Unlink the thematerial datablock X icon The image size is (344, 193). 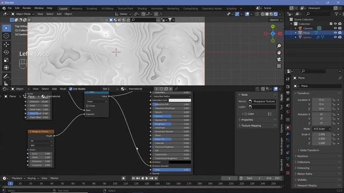(x=170, y=89)
